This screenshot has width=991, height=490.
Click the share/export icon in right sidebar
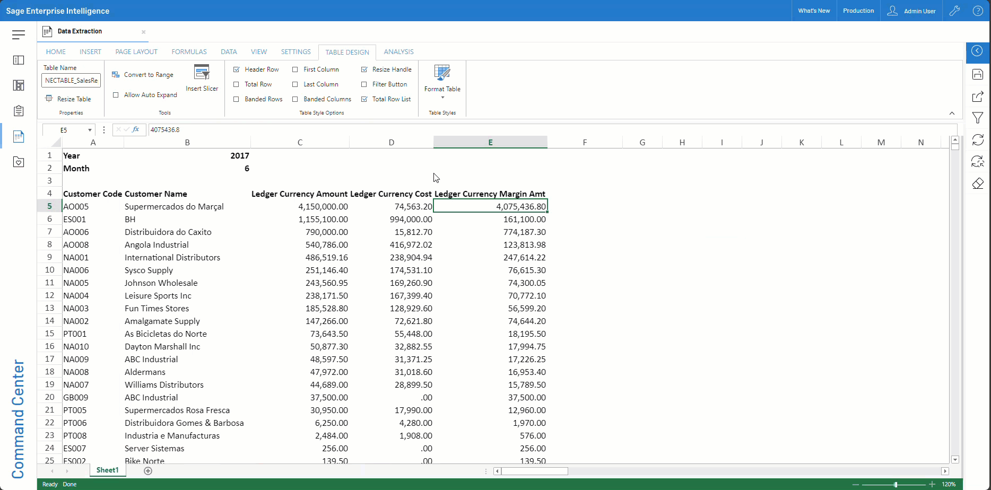point(978,97)
